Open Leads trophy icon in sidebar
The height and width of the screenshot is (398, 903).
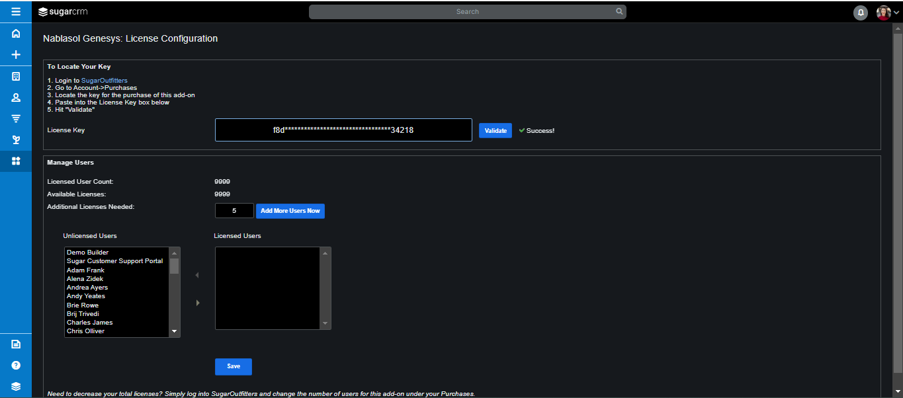[16, 139]
